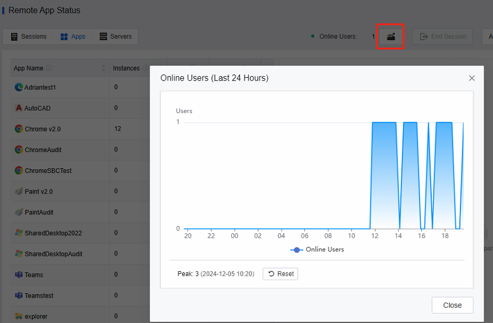The height and width of the screenshot is (323, 493).
Task: Reset the peak online users value
Action: click(280, 274)
